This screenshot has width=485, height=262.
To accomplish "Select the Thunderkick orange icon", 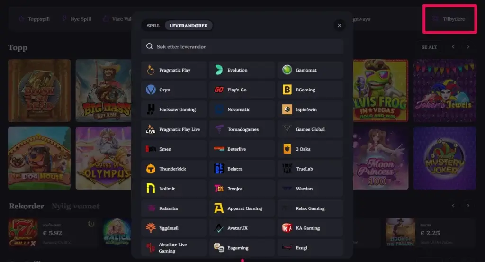I will coord(151,169).
